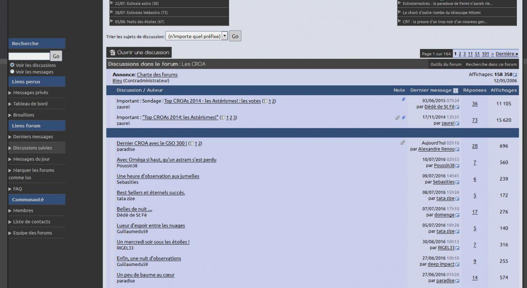Click last-post icon next to deep impact
This screenshot has height=288, width=527.
(458, 264)
